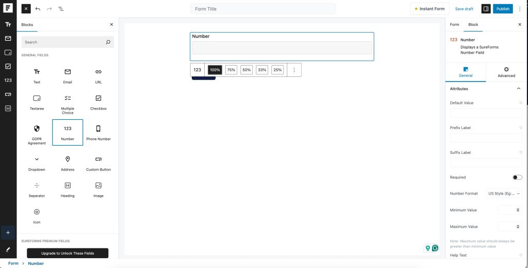Insert the GDPR Agreement block
Viewport: 528px width, 268px height.
click(37, 132)
